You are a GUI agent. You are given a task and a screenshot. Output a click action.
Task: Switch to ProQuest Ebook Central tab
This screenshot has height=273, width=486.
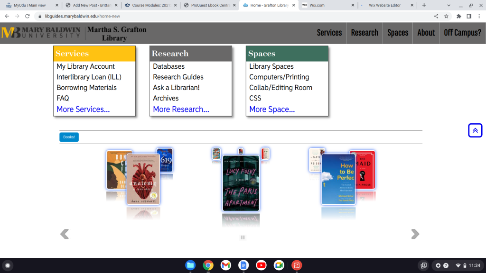click(209, 5)
